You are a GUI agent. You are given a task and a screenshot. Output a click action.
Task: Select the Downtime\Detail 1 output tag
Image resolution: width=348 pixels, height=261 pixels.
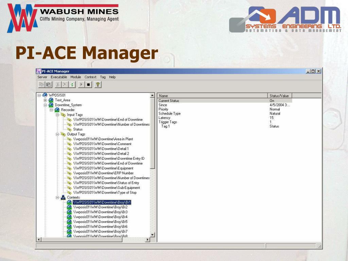(x=101, y=149)
